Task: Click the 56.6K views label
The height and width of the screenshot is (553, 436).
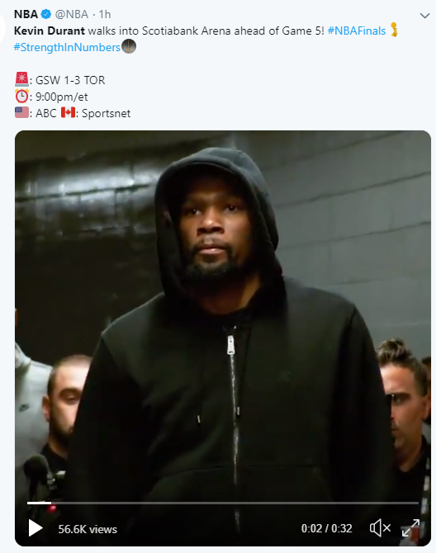Action: click(88, 529)
